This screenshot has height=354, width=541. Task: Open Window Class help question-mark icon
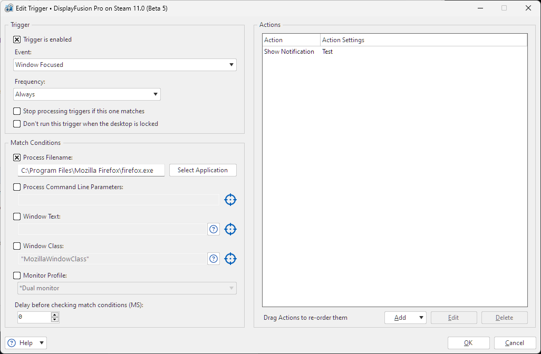214,259
